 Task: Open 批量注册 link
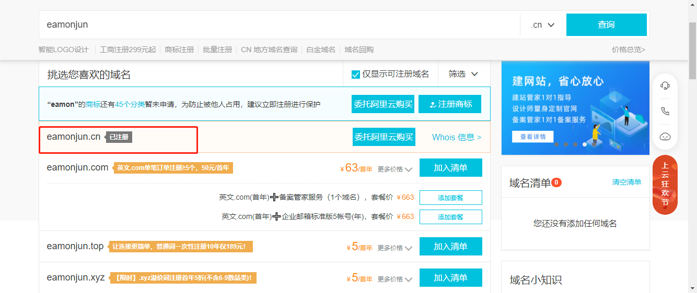[217, 50]
